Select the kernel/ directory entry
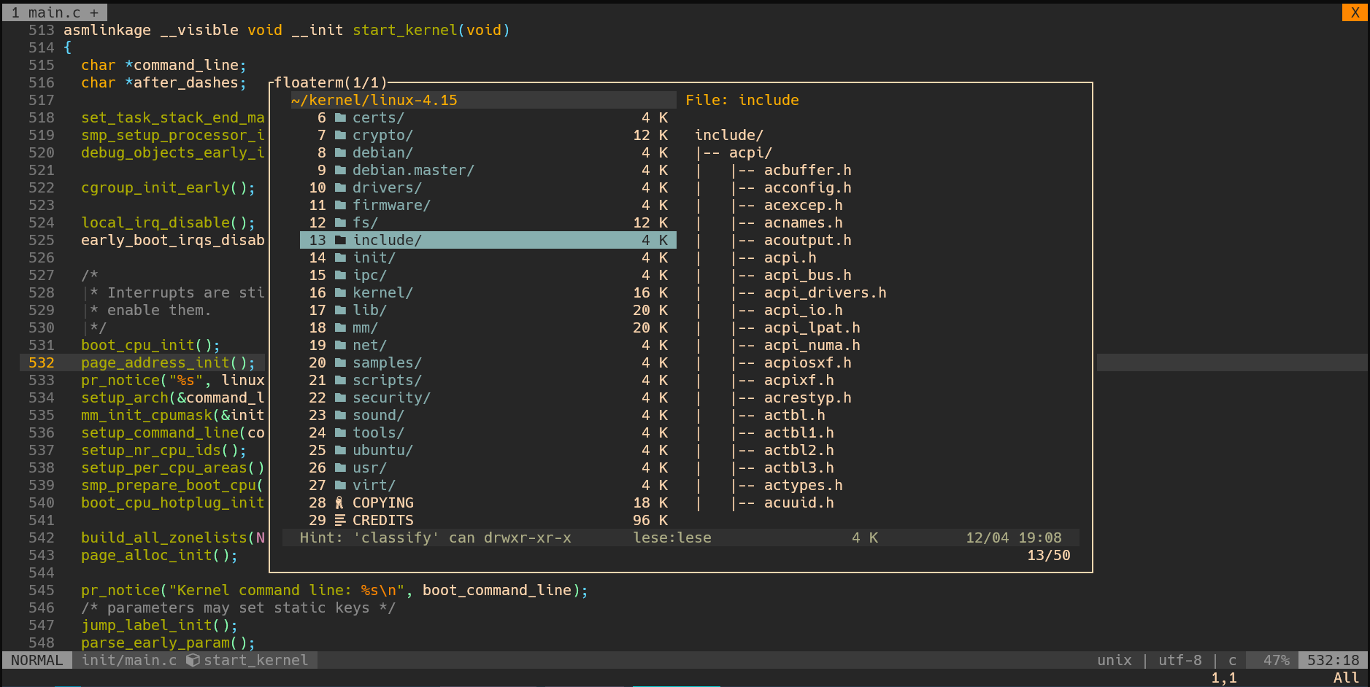 click(488, 292)
